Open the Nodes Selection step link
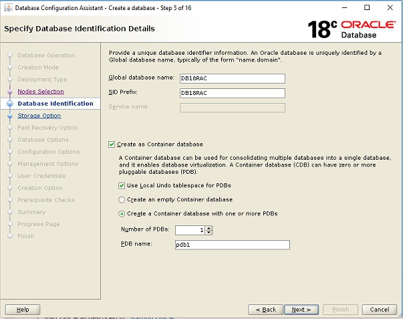Screen dimensions: 403x319 tap(41, 92)
